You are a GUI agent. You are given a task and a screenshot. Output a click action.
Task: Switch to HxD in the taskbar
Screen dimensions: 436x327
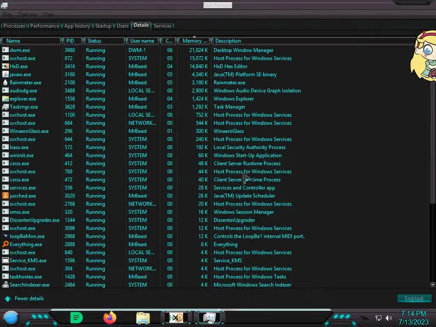(x=176, y=318)
